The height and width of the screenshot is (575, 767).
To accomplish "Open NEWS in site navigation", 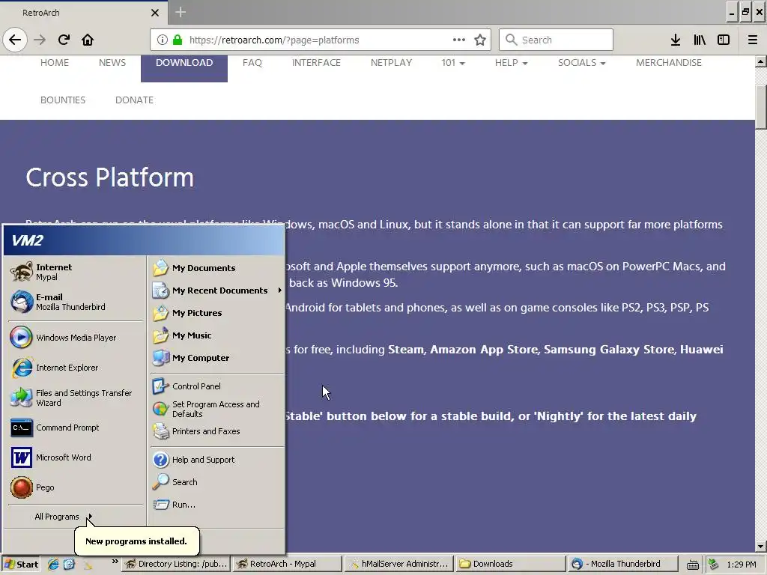I will [112, 63].
